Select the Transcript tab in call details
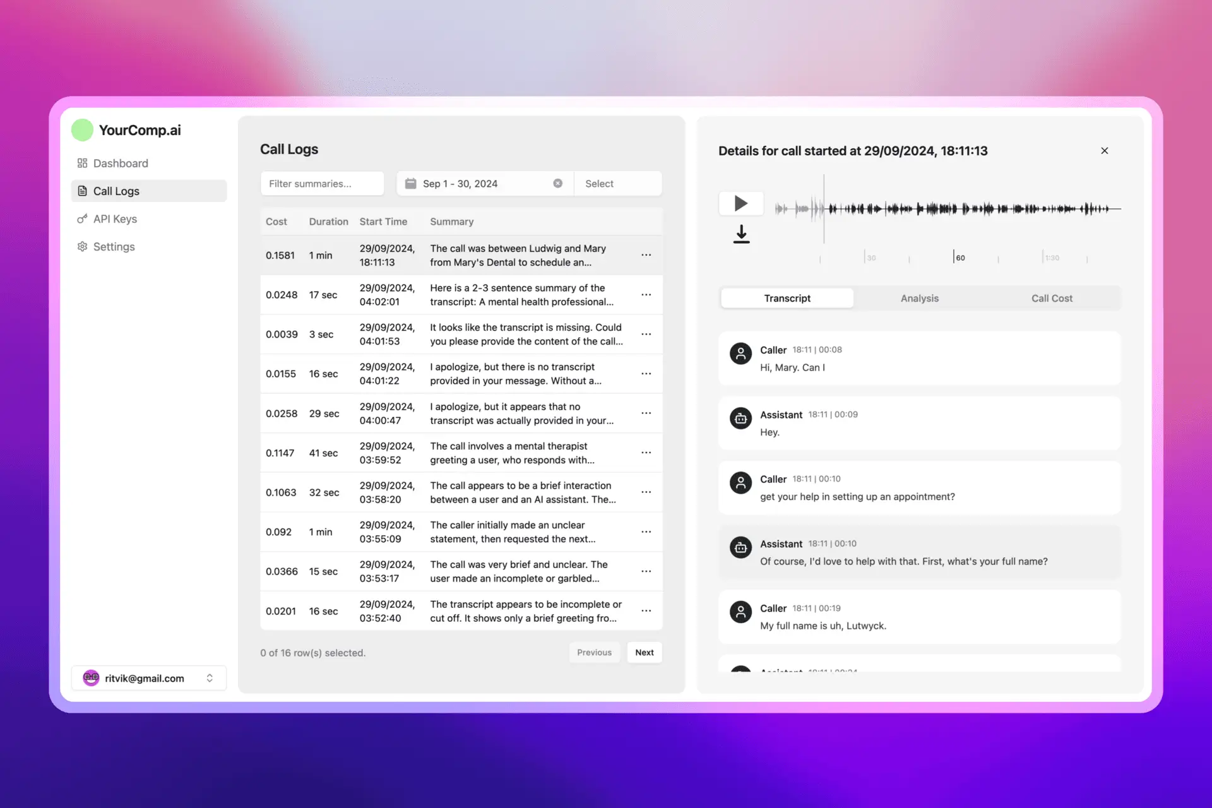This screenshot has width=1212, height=808. (x=787, y=297)
